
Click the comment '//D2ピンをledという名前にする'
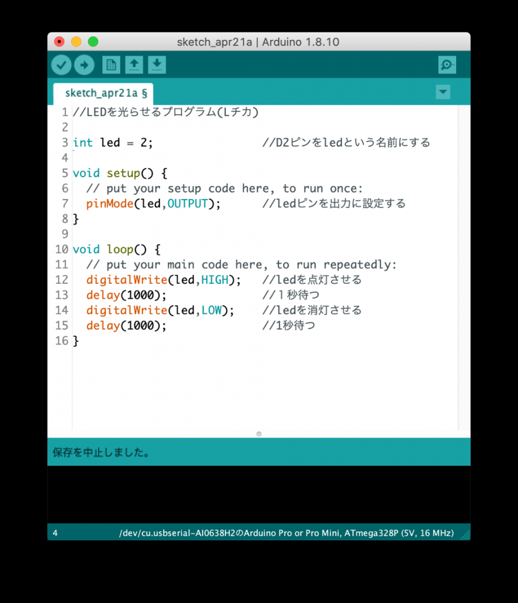[346, 143]
